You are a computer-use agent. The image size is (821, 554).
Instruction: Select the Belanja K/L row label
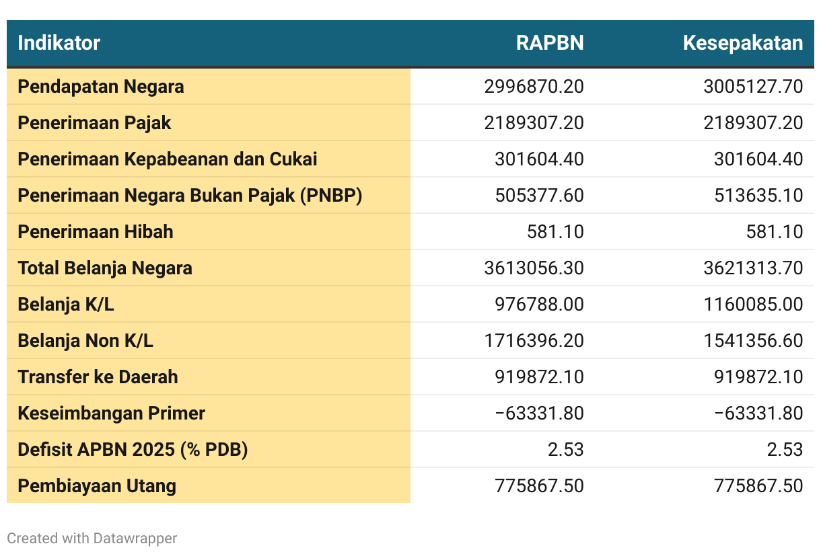(66, 305)
